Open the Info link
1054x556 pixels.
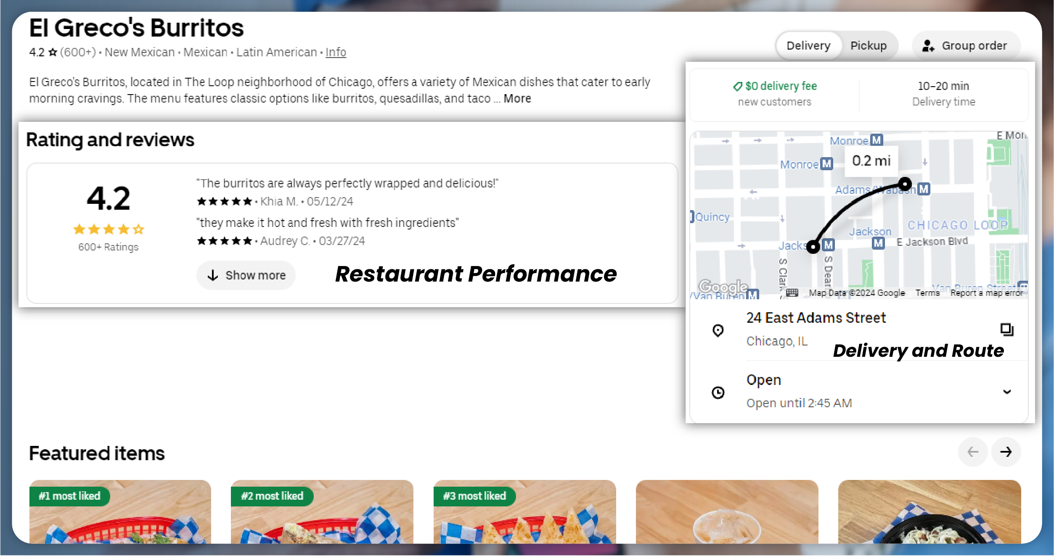click(x=336, y=52)
